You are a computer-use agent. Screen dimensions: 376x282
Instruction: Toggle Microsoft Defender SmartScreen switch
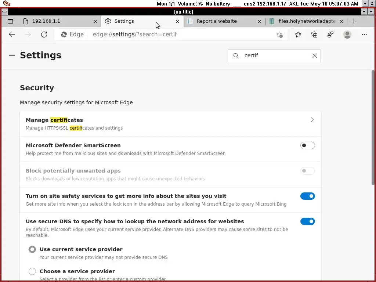(x=307, y=145)
